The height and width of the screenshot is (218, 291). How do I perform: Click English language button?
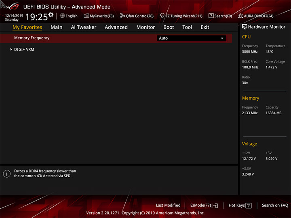[72, 16]
